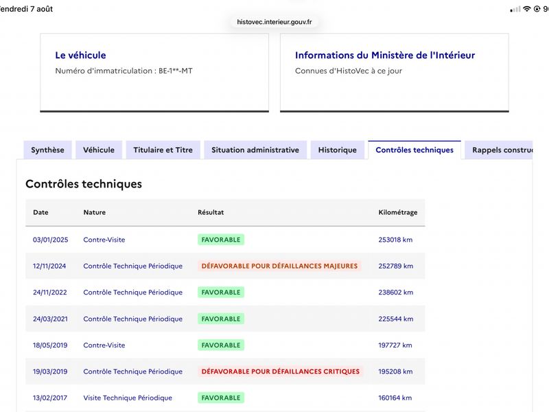Select the date 24/03/2021

(x=50, y=319)
